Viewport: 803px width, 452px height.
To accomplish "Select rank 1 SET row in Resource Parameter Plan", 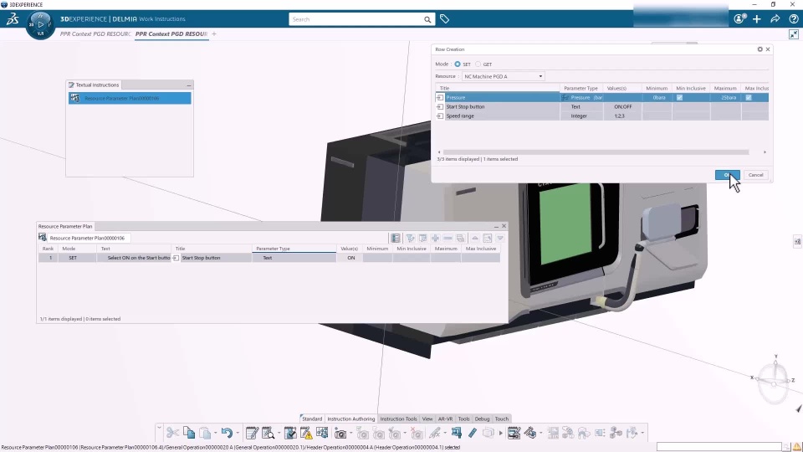I will (x=269, y=258).
